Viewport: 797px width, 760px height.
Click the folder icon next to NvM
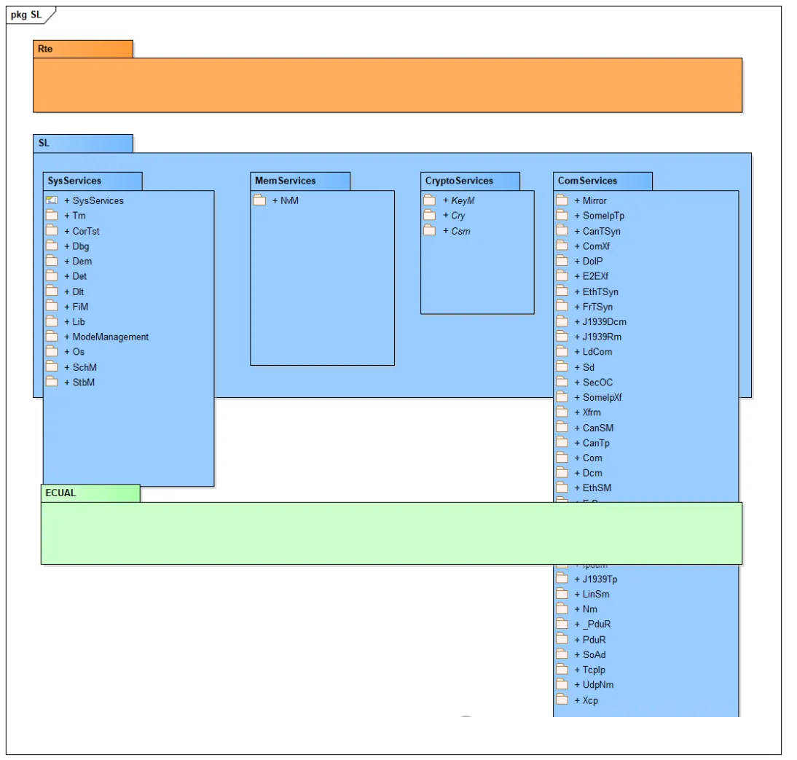[x=259, y=200]
